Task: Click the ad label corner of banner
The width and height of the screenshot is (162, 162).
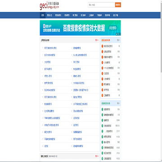Action: coord(118,34)
